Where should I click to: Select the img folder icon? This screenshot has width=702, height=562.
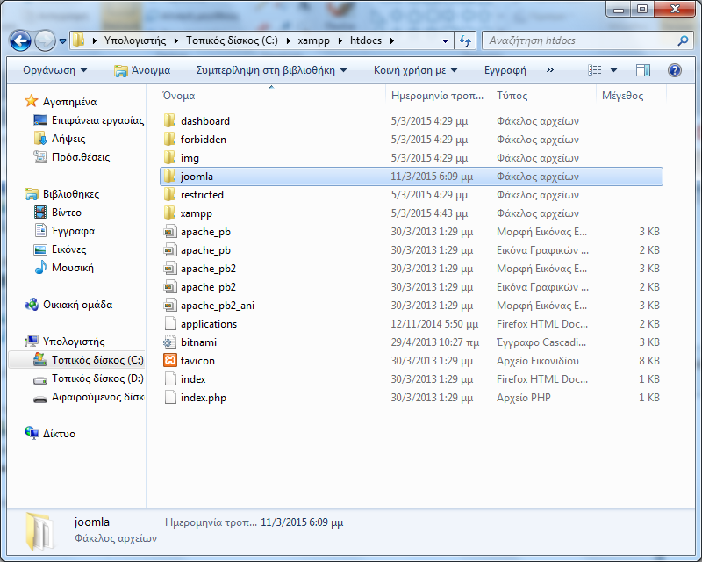pyautogui.click(x=169, y=158)
